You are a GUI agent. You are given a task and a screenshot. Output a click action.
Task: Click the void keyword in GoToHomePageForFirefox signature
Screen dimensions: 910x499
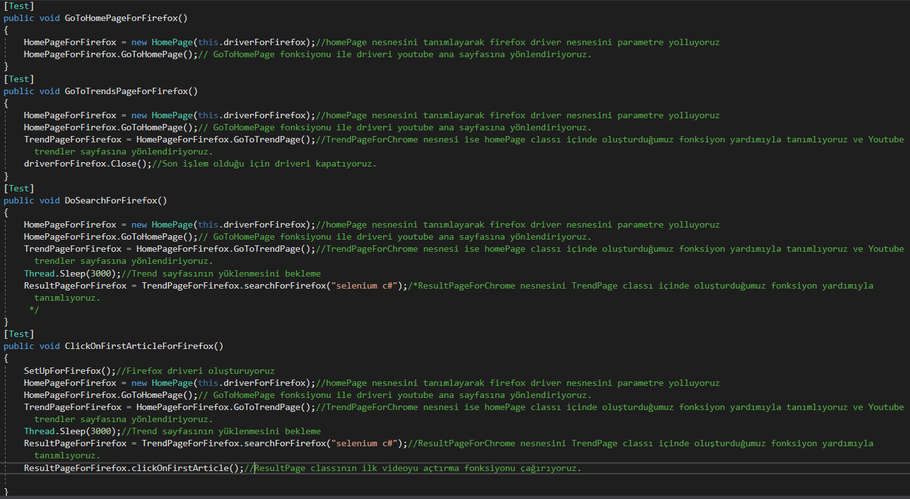pos(49,18)
